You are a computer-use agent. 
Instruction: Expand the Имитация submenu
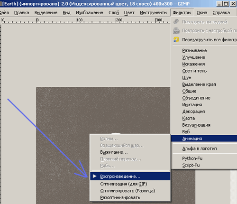(204, 105)
